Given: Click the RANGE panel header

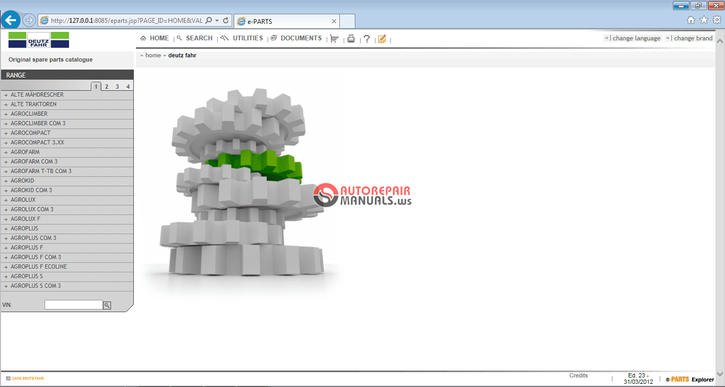Looking at the screenshot, I should pyautogui.click(x=67, y=75).
